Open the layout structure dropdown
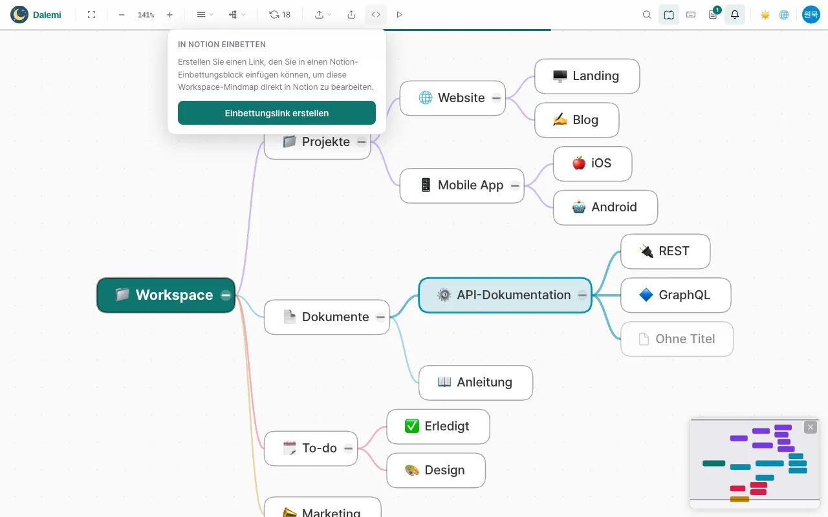This screenshot has height=517, width=828. pyautogui.click(x=237, y=14)
